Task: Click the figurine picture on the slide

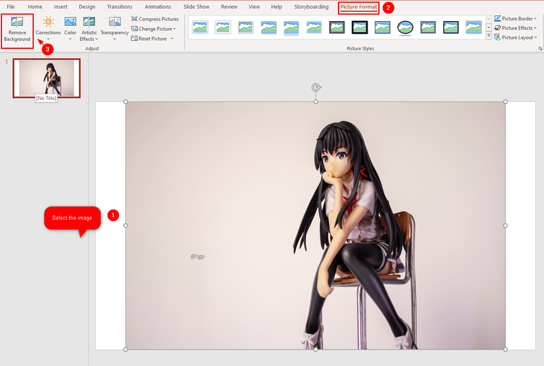Action: [x=316, y=225]
